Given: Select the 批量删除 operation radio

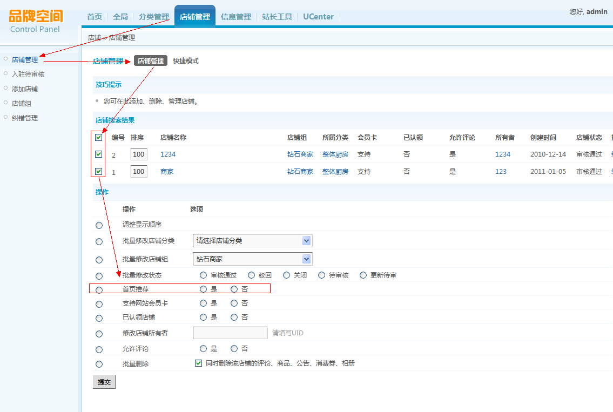Looking at the screenshot, I should pos(99,364).
